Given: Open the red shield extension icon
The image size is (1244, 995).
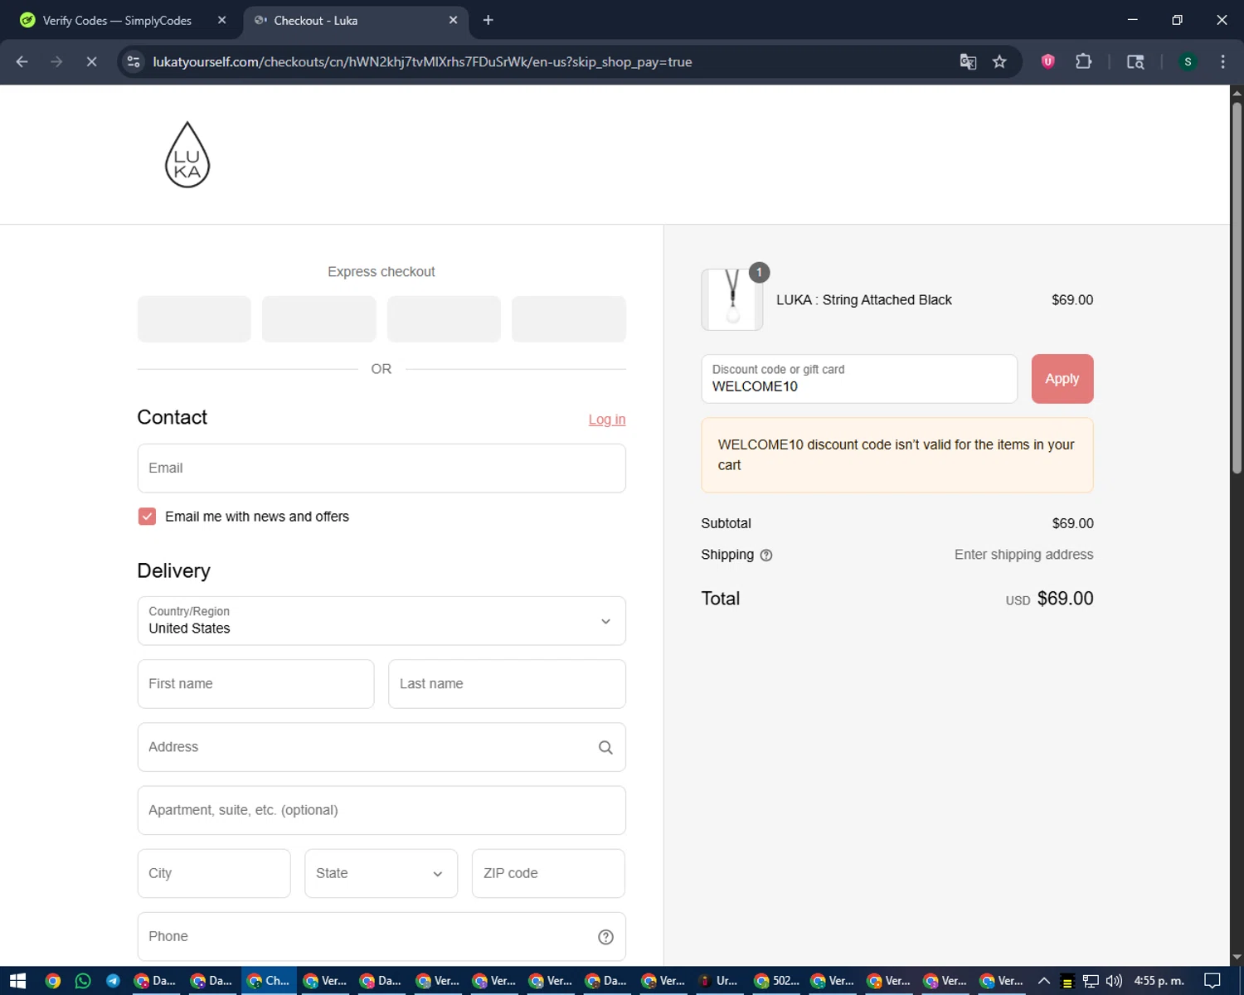Looking at the screenshot, I should (1047, 61).
